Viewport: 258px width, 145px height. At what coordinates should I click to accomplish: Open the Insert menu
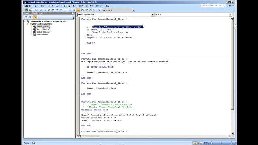[x=50, y=6]
